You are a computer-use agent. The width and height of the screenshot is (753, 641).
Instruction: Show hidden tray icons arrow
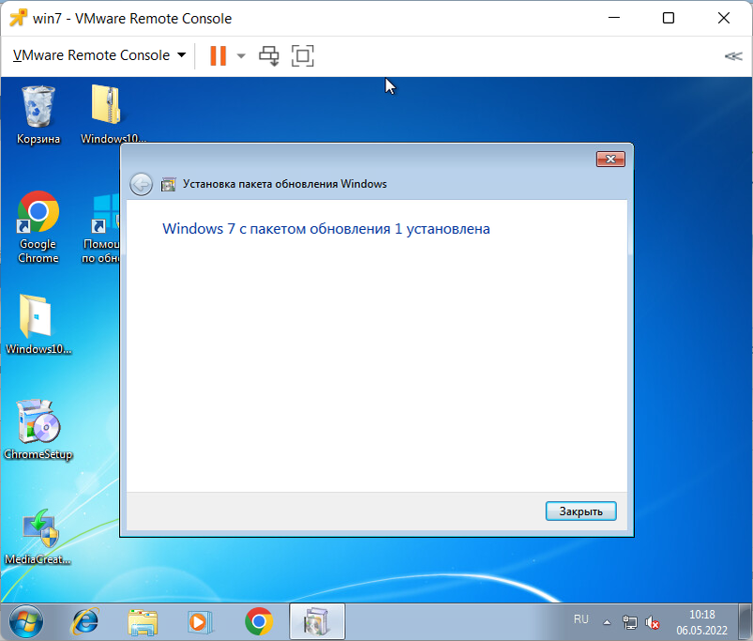pyautogui.click(x=607, y=623)
